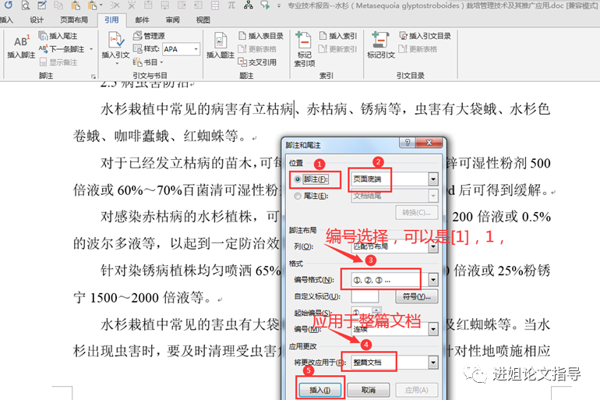Image resolution: width=600 pixels, height=400 pixels.
Task: Close the Footnote and Endnote dialog
Action: click(429, 143)
